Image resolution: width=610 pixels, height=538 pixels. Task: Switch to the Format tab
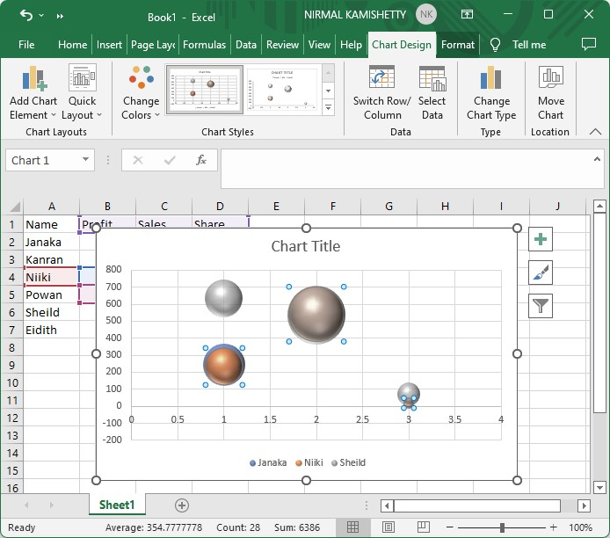click(x=458, y=45)
